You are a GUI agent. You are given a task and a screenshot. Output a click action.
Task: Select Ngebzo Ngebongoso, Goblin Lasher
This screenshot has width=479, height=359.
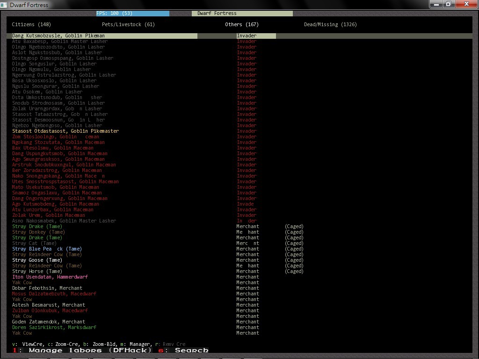[x=57, y=125]
